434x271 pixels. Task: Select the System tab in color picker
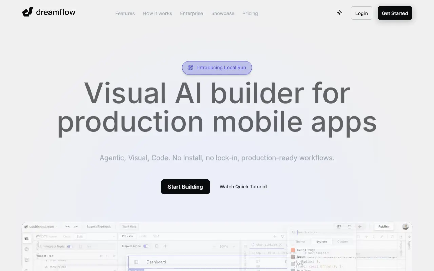(x=321, y=242)
